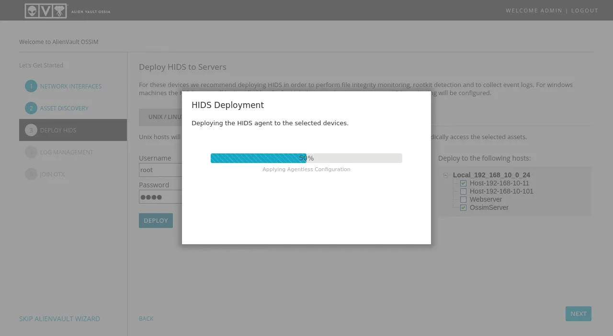The image size is (613, 336).
Task: Uncheck the OssimServer checkbox
Action: 463,208
